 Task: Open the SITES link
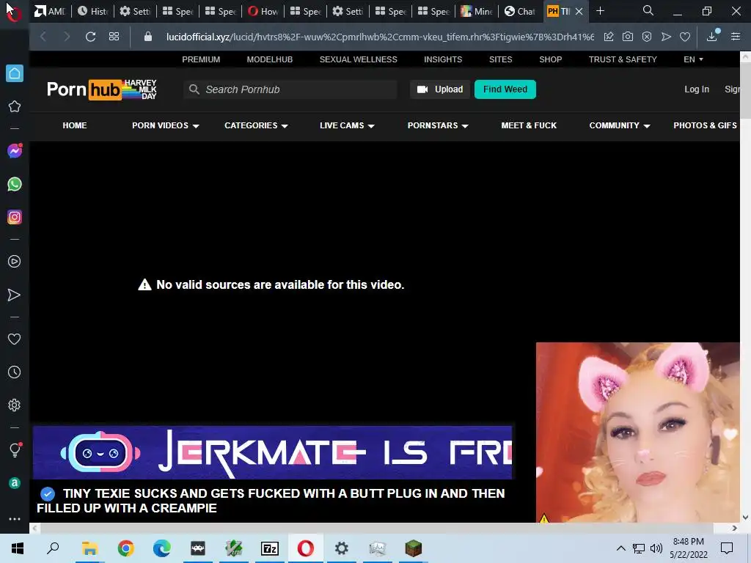(500, 59)
